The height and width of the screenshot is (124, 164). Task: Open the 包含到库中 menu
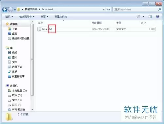(27, 17)
